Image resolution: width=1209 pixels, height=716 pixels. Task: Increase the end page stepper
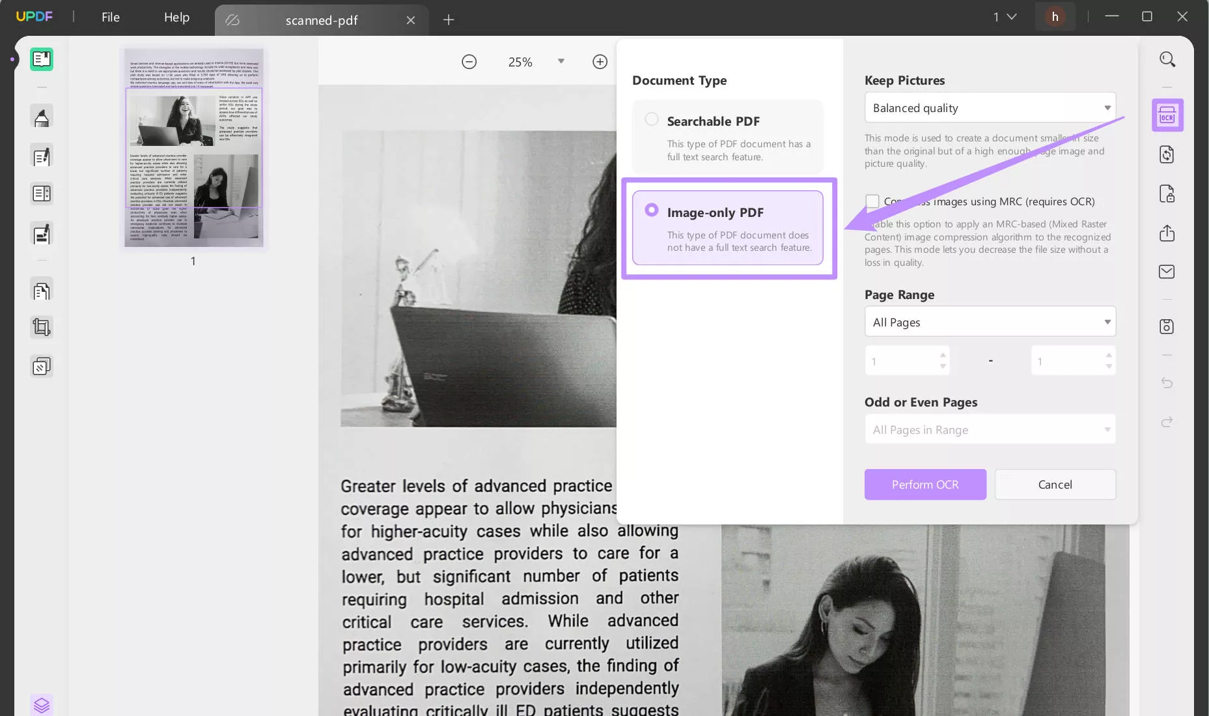[1109, 355]
